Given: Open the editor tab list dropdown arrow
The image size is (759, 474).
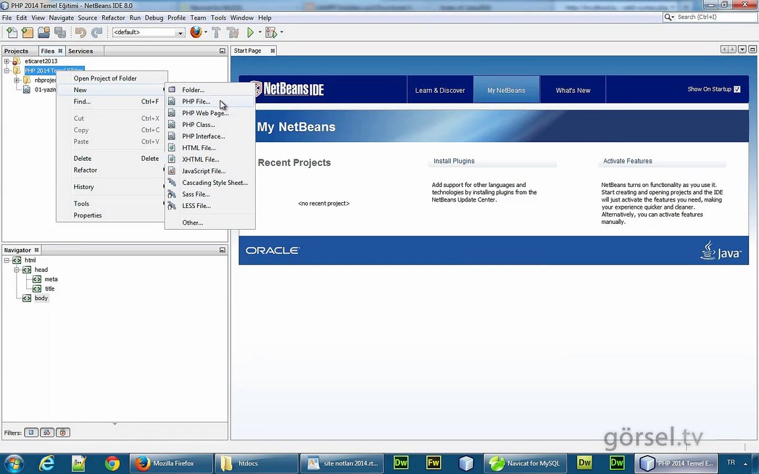Looking at the screenshot, I should point(742,49).
